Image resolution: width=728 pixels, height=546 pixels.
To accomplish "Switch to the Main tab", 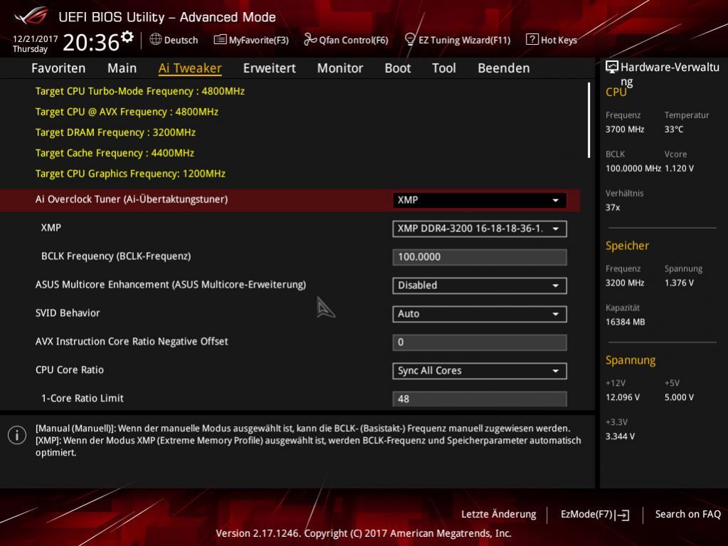I will point(122,68).
